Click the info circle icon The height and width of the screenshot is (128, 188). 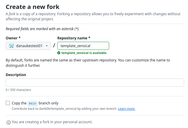(8, 122)
